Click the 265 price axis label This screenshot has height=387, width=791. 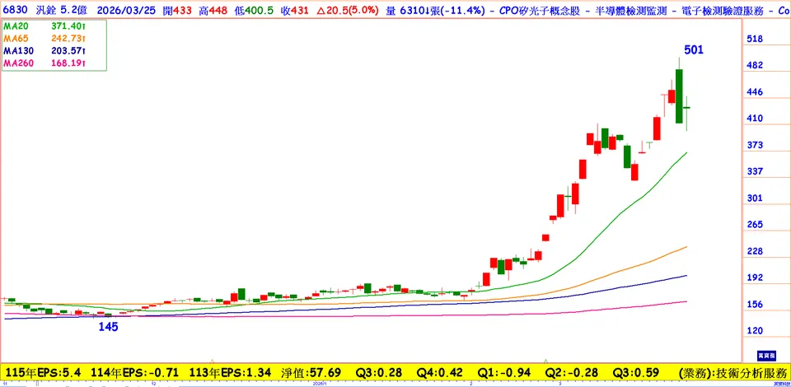tap(756, 225)
